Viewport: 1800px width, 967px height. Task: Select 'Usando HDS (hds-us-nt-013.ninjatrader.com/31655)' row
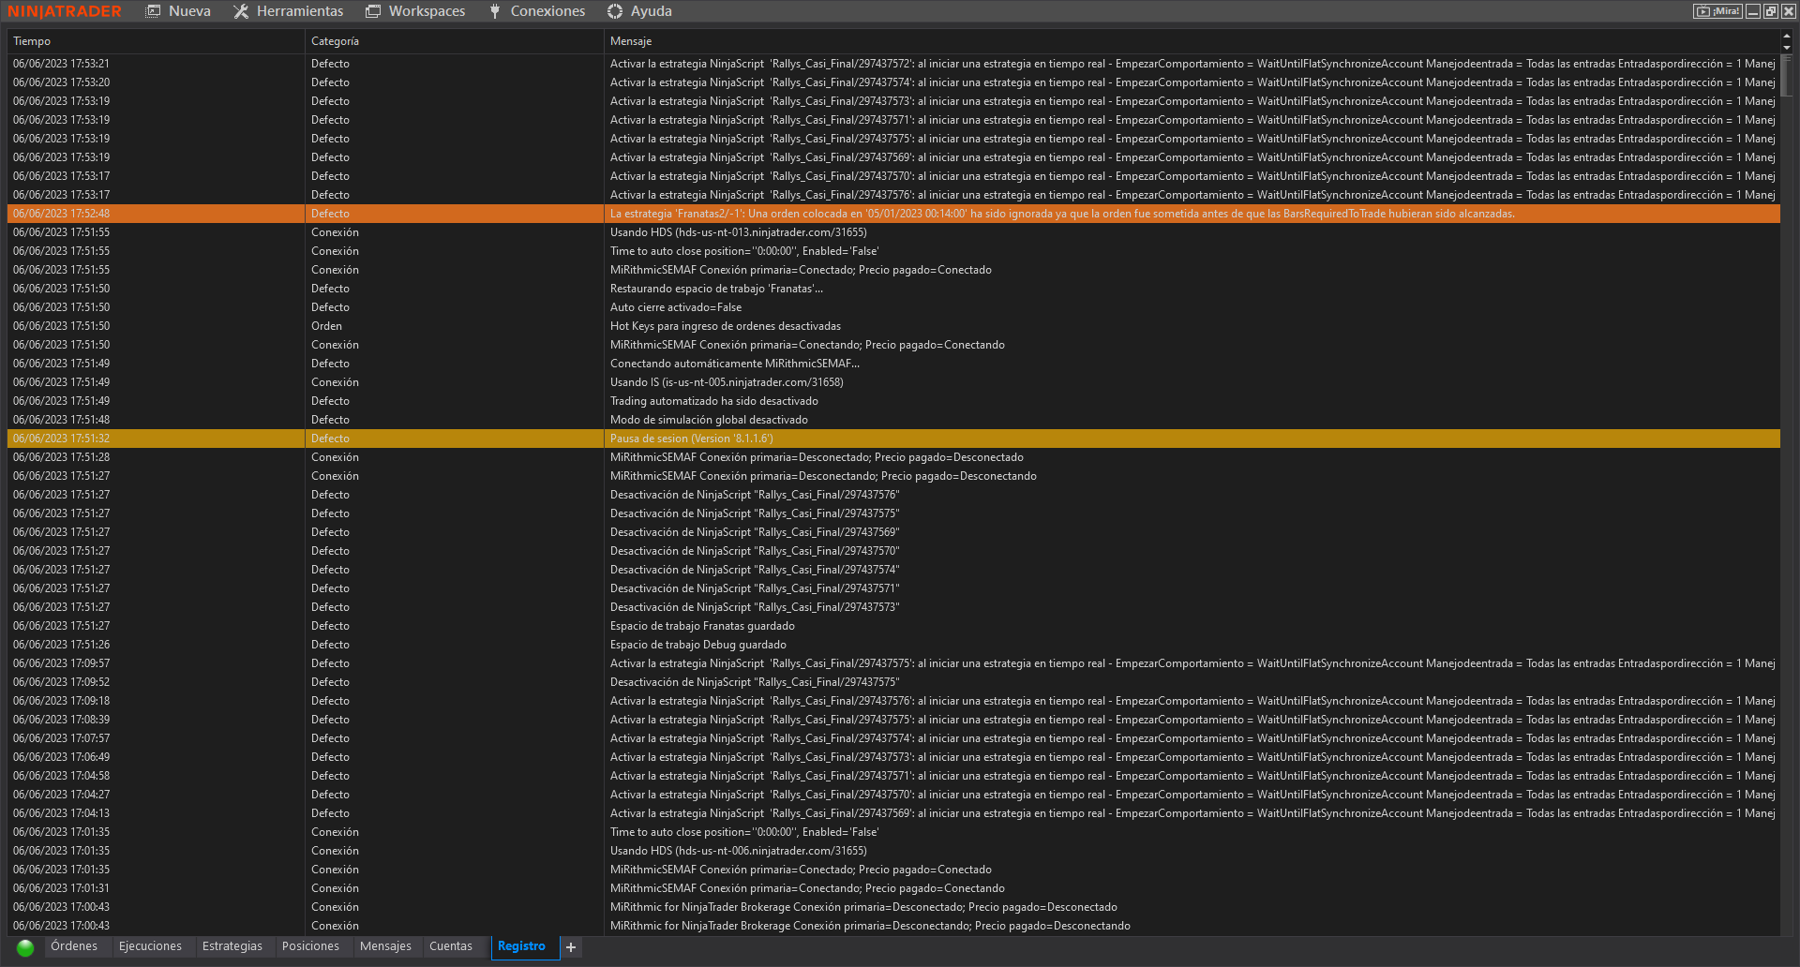click(x=893, y=232)
